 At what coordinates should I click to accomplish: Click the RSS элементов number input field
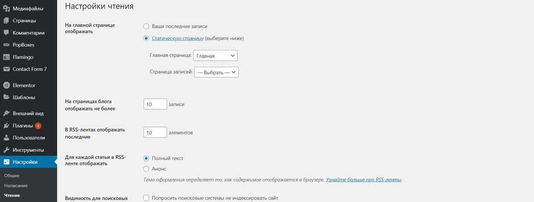(x=155, y=133)
